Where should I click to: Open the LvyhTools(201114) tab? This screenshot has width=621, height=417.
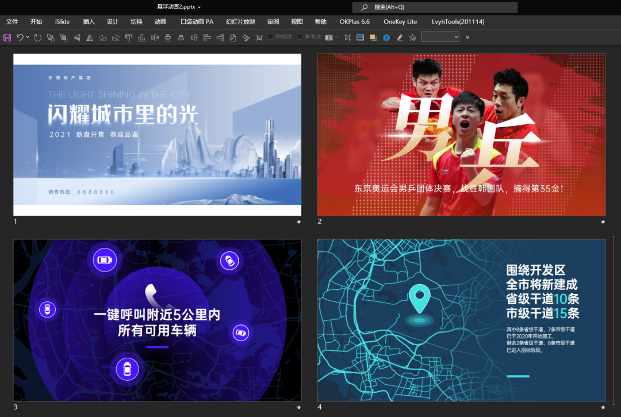(x=458, y=22)
